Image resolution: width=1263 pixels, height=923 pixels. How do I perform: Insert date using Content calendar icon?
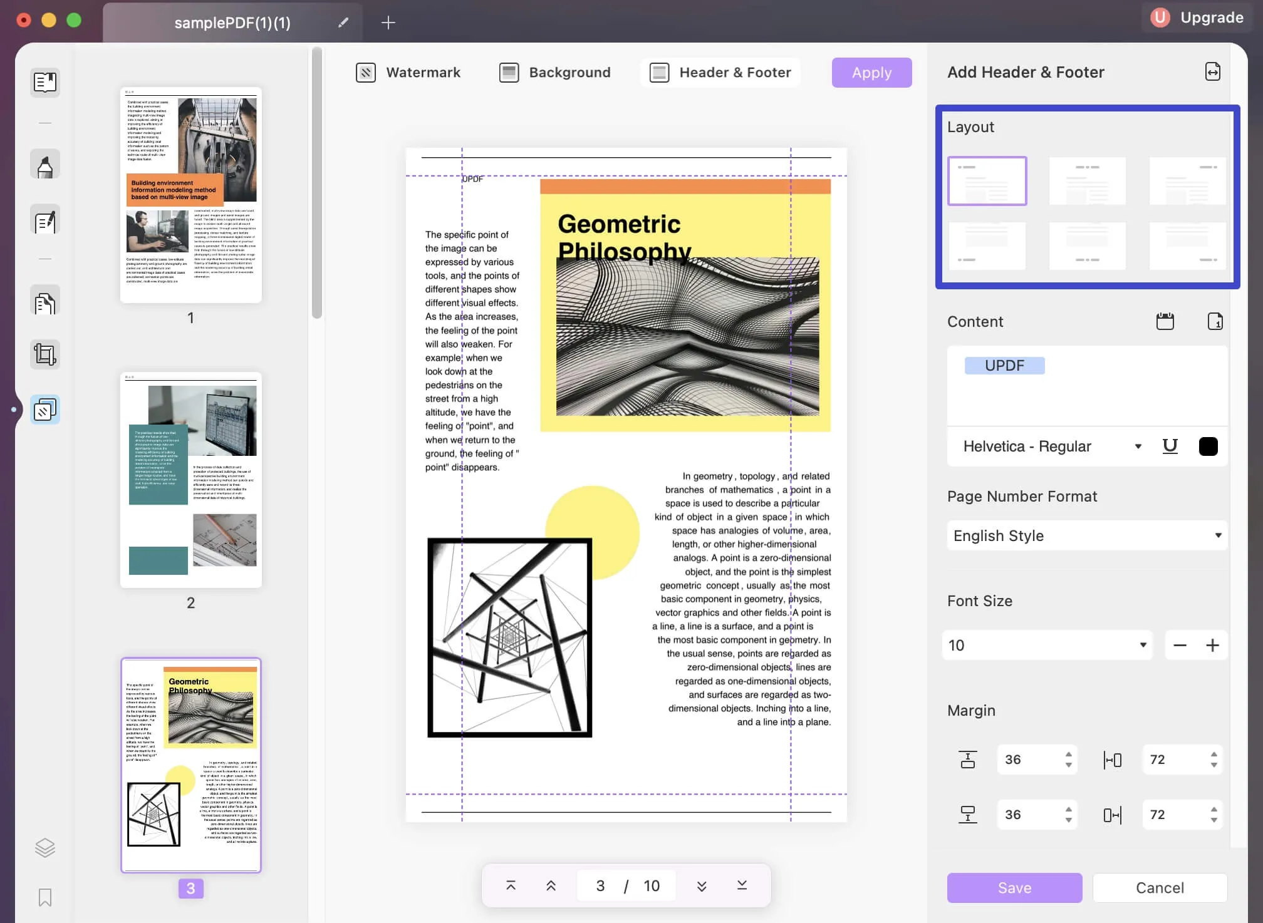[x=1165, y=321]
